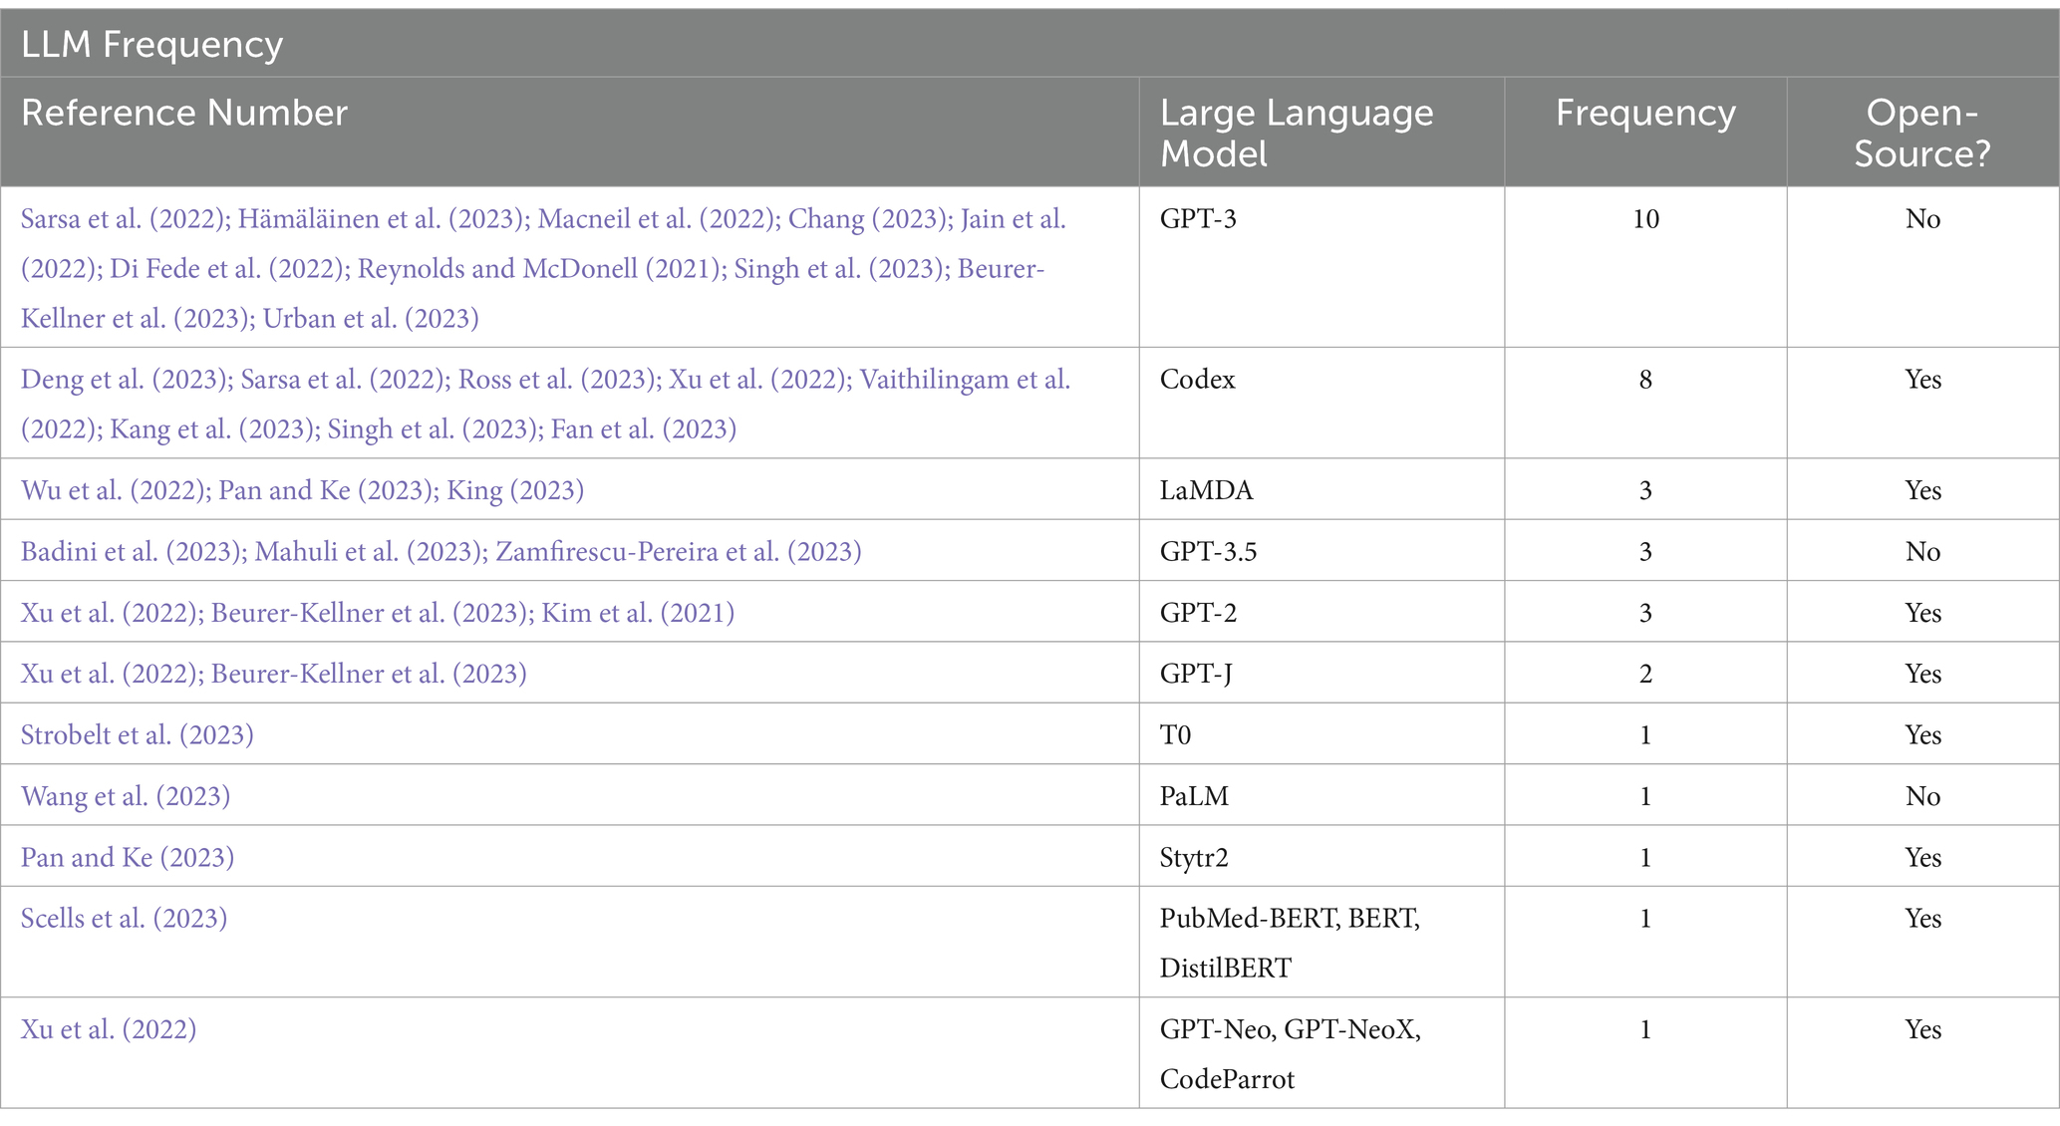2060x1126 pixels.
Task: Open the King (2023) citation
Action: (515, 490)
